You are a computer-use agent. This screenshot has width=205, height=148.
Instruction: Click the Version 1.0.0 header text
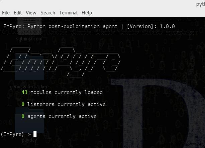click(151, 26)
